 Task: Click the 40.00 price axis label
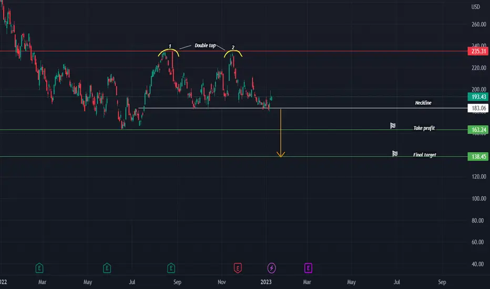pyautogui.click(x=477, y=264)
